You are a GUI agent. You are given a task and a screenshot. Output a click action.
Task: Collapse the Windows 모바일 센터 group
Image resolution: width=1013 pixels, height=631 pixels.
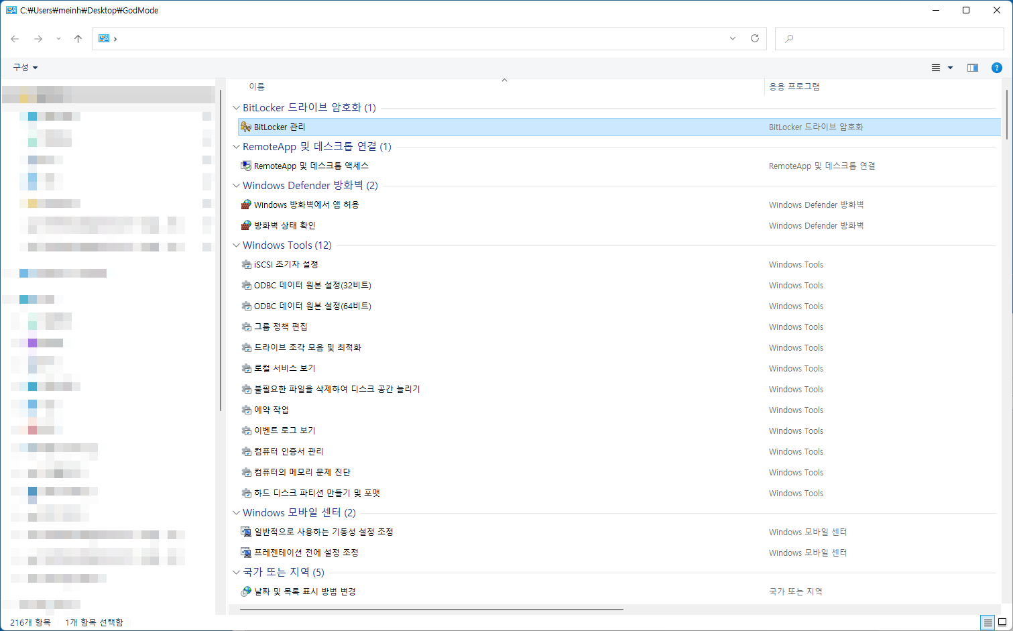click(236, 512)
